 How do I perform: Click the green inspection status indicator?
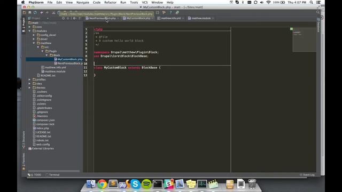pos(291,29)
